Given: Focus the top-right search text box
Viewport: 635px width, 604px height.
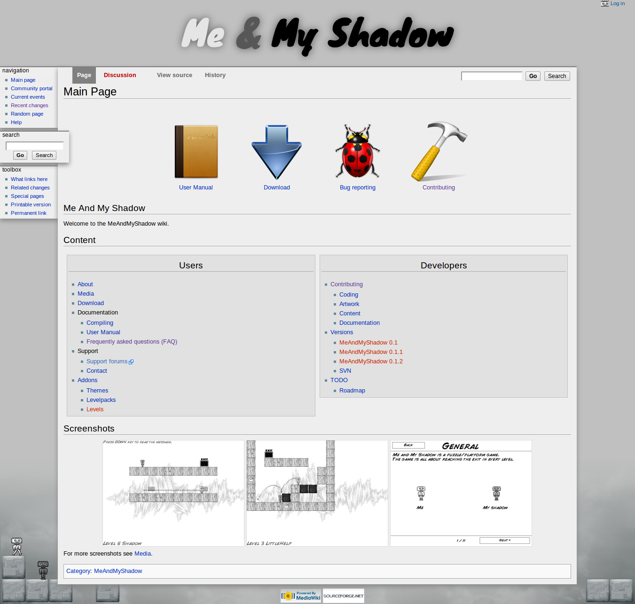Looking at the screenshot, I should coord(491,76).
